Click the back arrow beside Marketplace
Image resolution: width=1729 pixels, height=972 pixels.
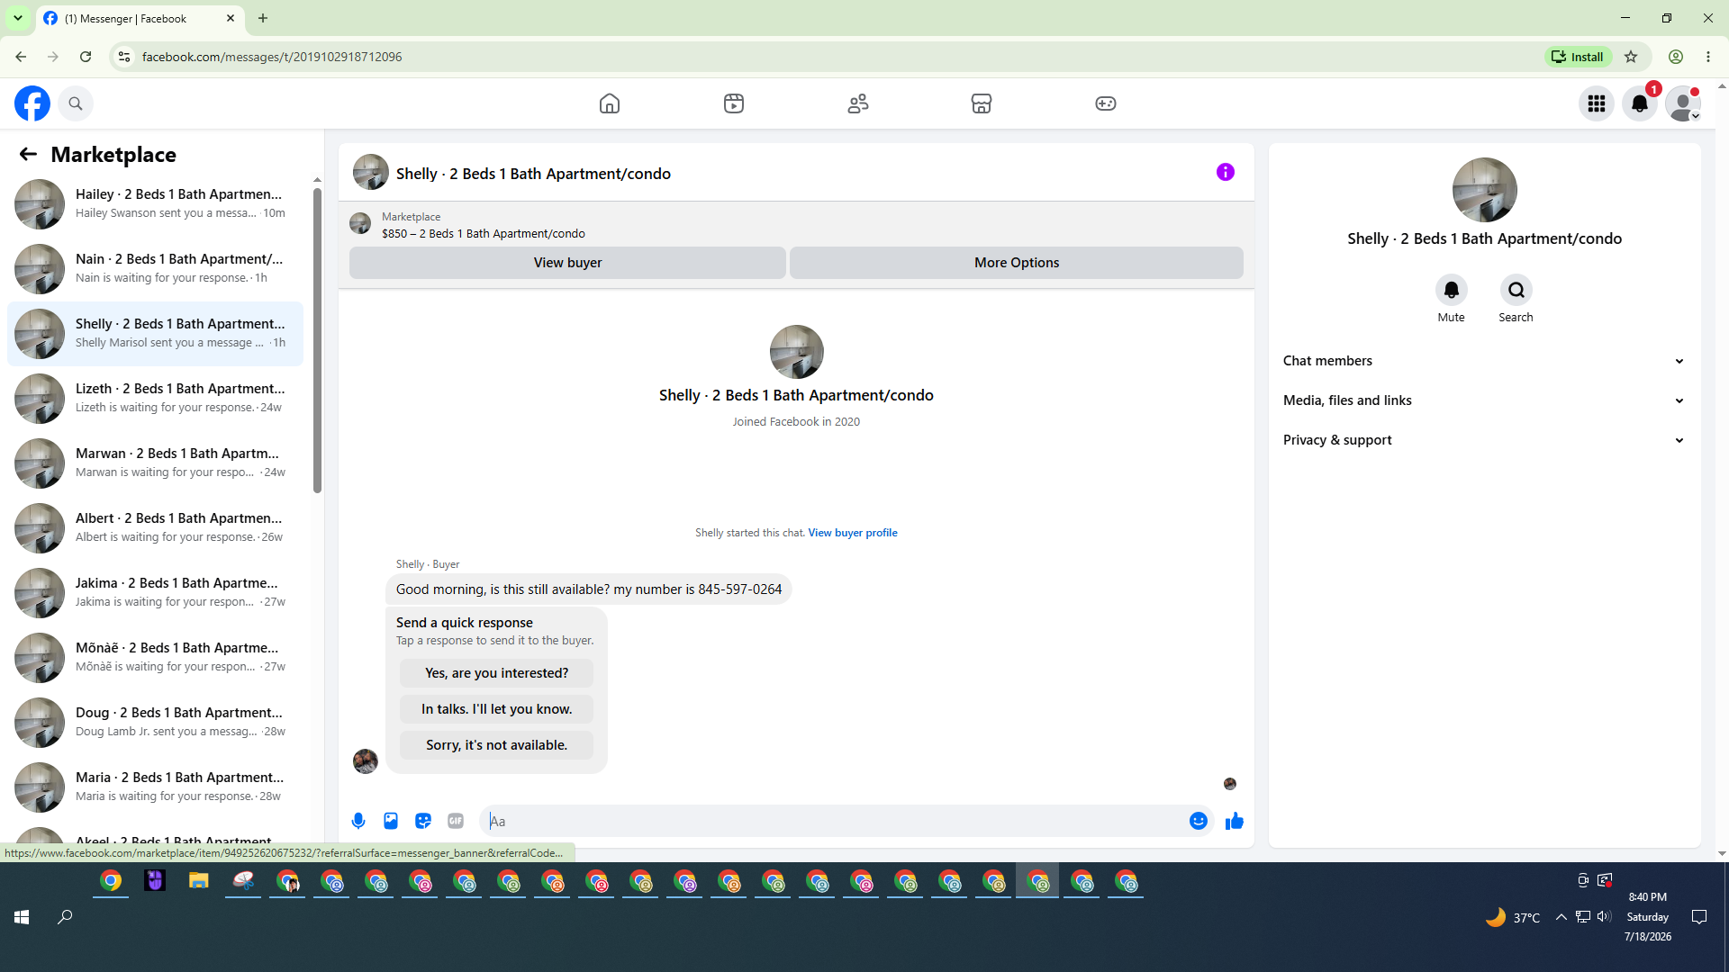point(28,155)
